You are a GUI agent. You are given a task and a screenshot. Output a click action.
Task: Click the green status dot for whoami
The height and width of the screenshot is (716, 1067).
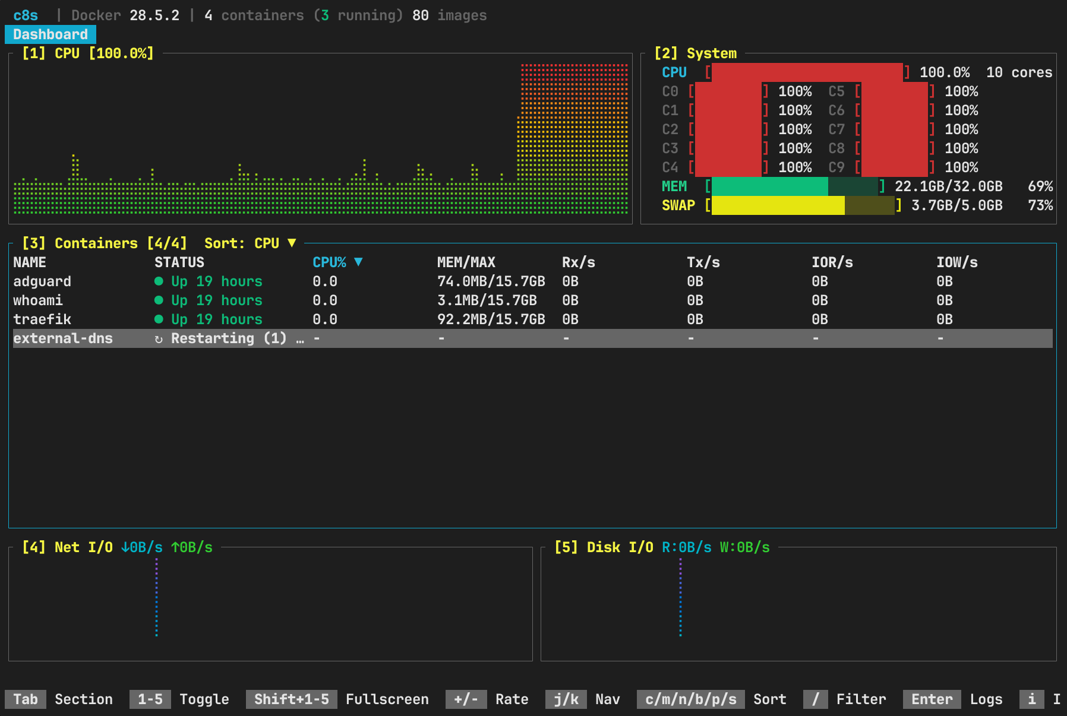click(159, 300)
